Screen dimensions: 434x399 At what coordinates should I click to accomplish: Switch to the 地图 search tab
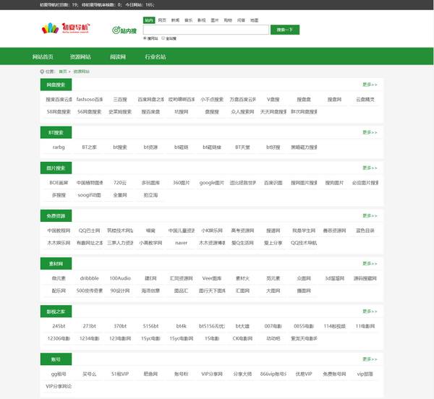click(254, 21)
